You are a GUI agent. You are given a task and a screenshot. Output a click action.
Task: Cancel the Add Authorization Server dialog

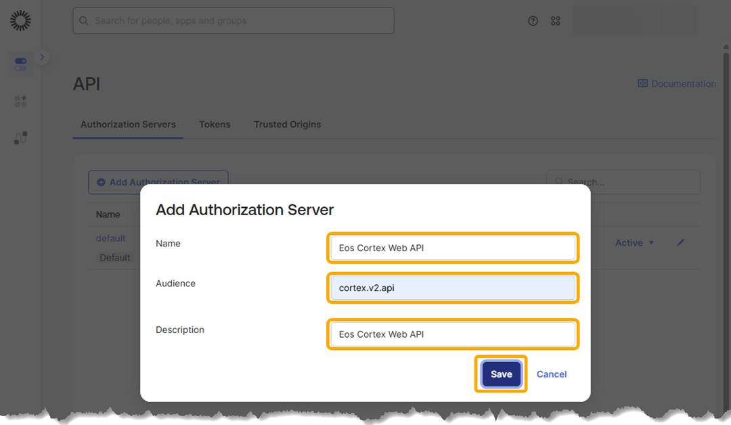552,374
